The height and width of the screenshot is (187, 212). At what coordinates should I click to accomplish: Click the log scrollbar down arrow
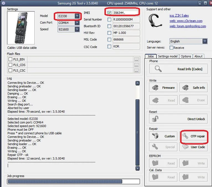coord(137,168)
